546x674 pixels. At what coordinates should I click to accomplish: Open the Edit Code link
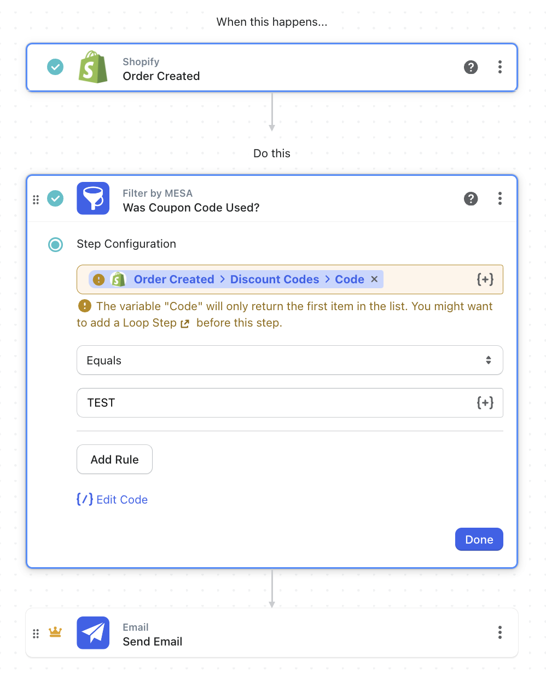(x=112, y=499)
